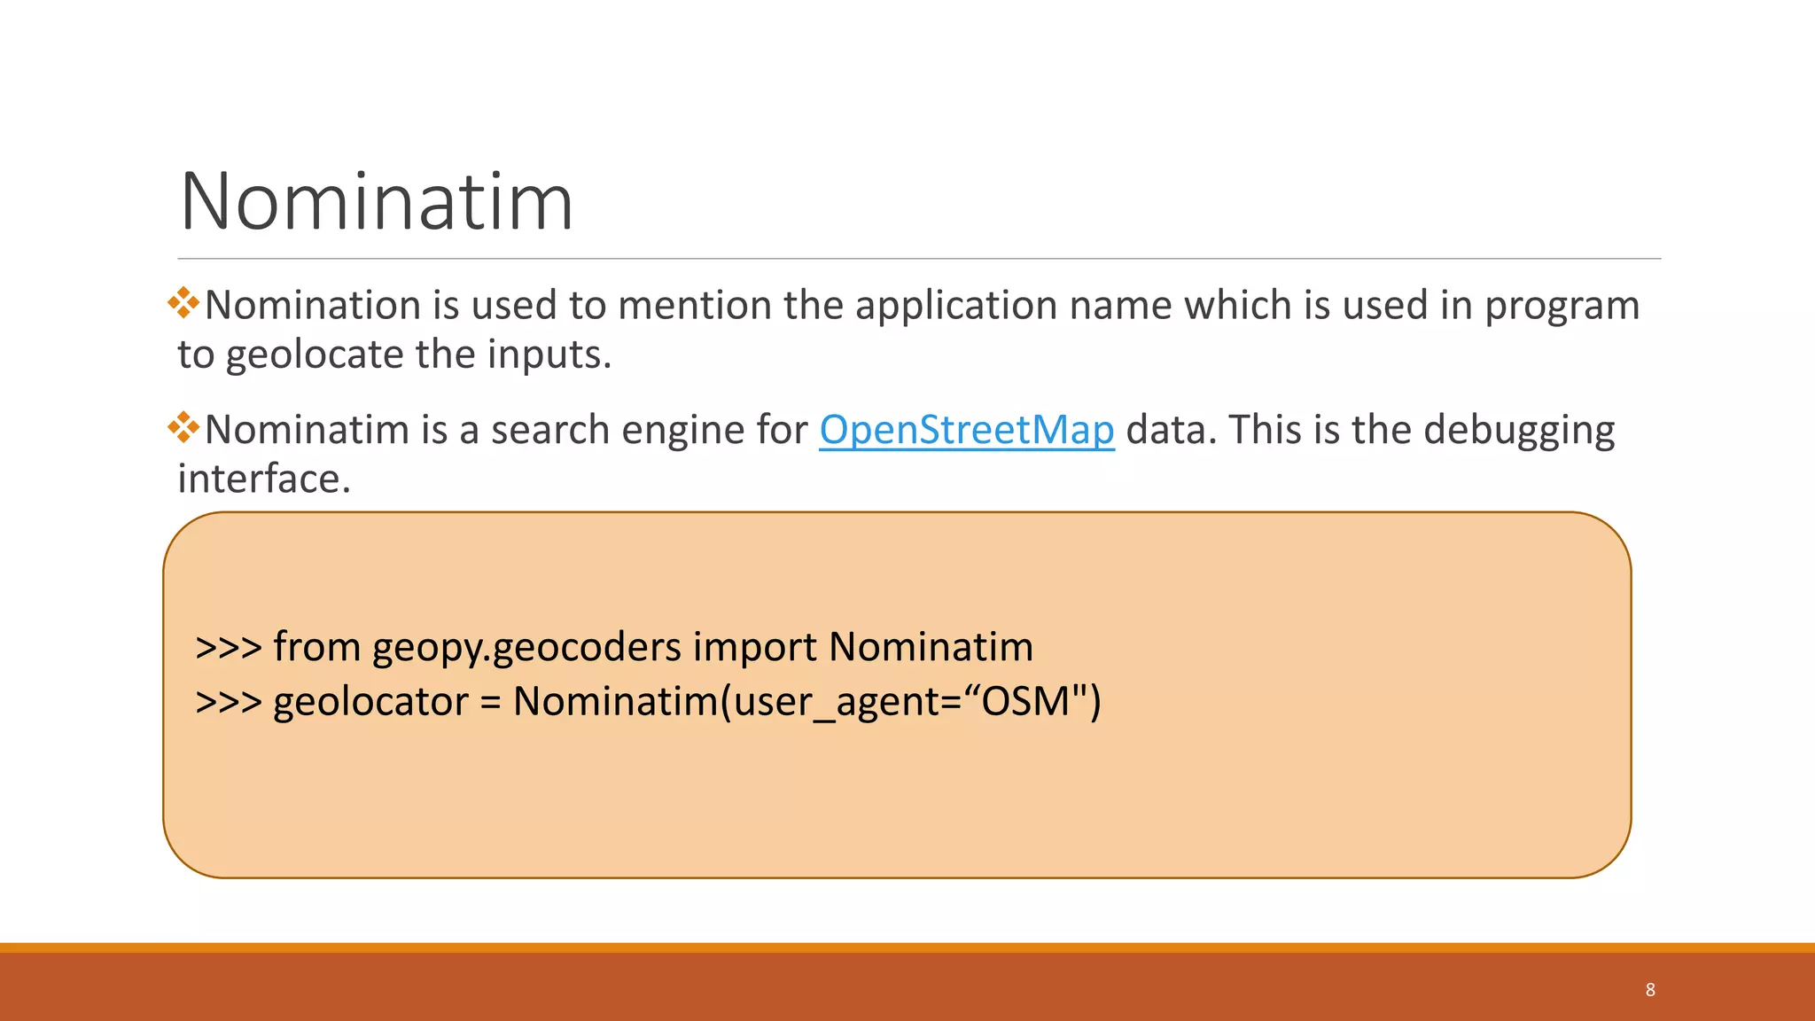1815x1021 pixels.
Task: Click the word "import" in the code
Action: tap(755, 646)
